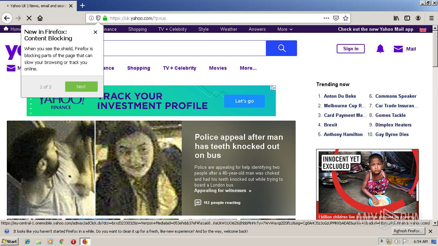Screen dimensions: 438x246
Task: Open Answers in the top bar
Action: click(257, 29)
